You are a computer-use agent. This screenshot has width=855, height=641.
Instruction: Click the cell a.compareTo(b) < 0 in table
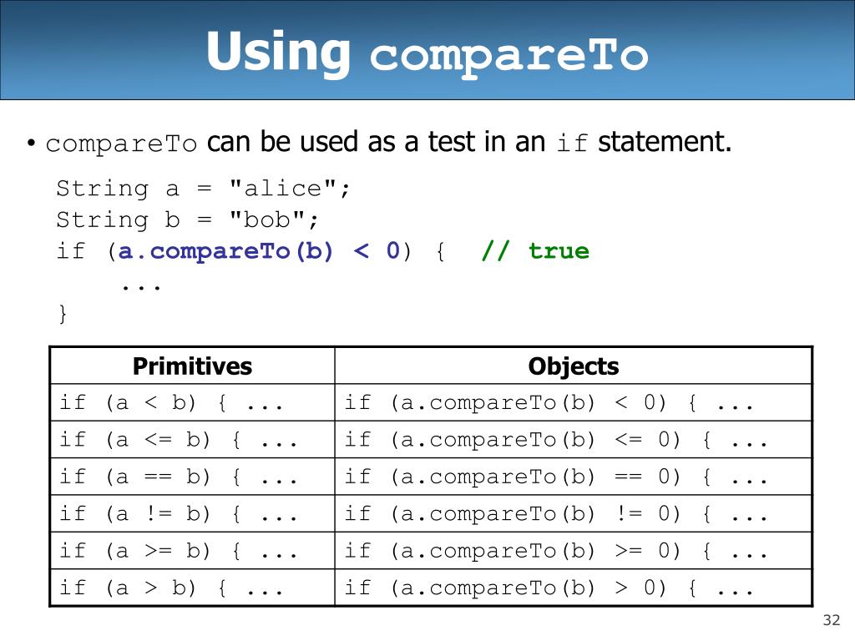coord(574,403)
